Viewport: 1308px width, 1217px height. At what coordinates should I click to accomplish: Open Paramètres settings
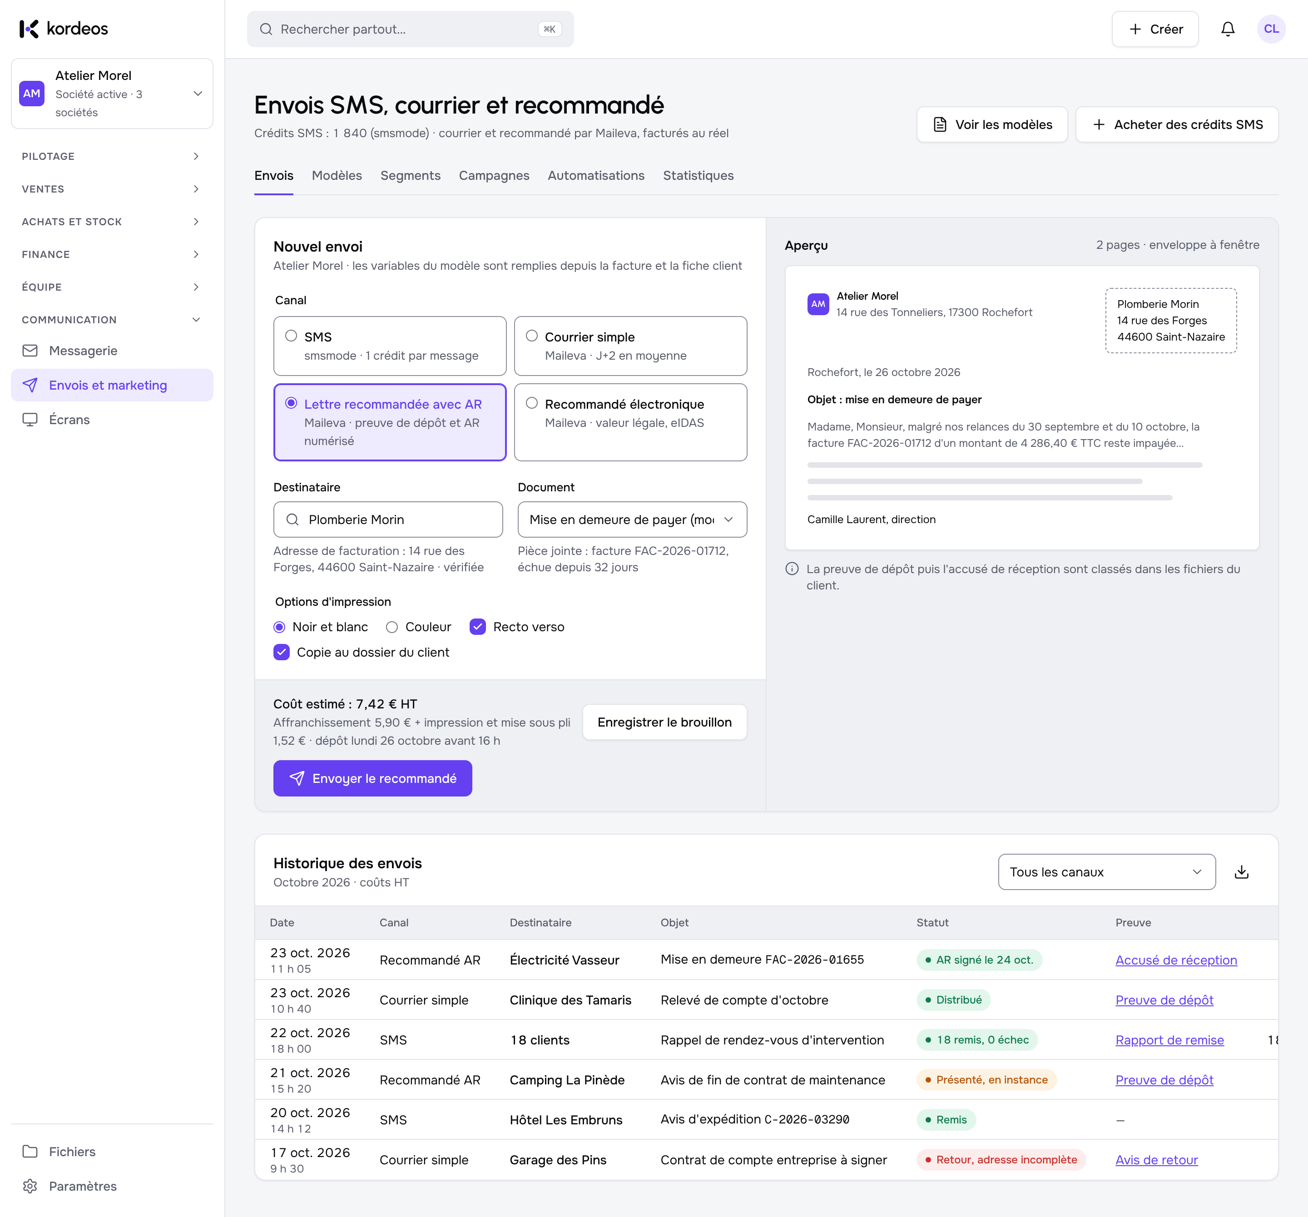(x=112, y=1186)
